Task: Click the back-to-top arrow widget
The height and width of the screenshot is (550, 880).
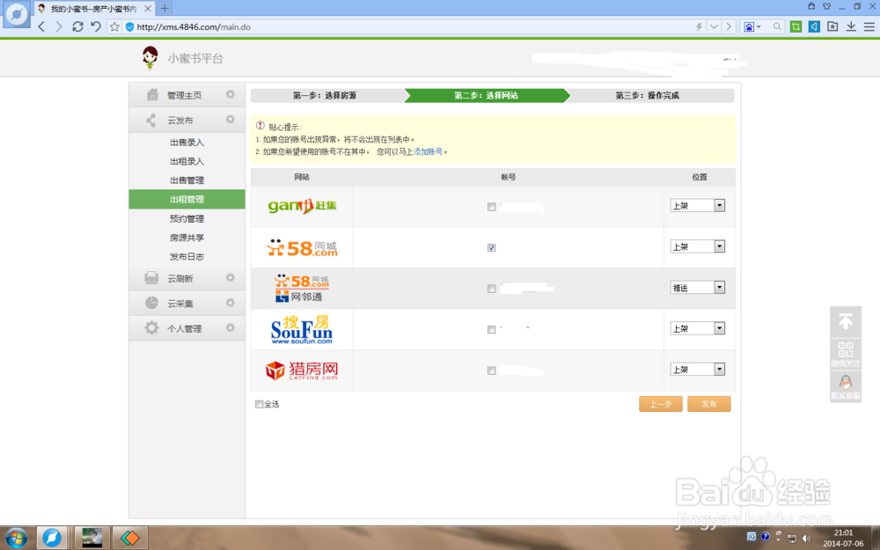Action: 846,321
